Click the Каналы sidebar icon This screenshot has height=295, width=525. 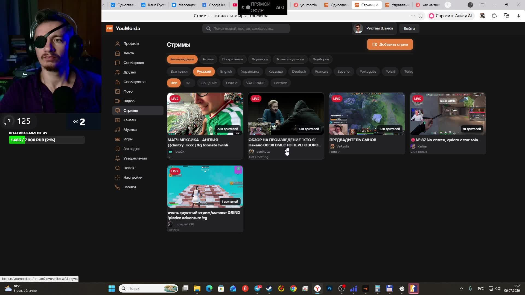tap(118, 120)
